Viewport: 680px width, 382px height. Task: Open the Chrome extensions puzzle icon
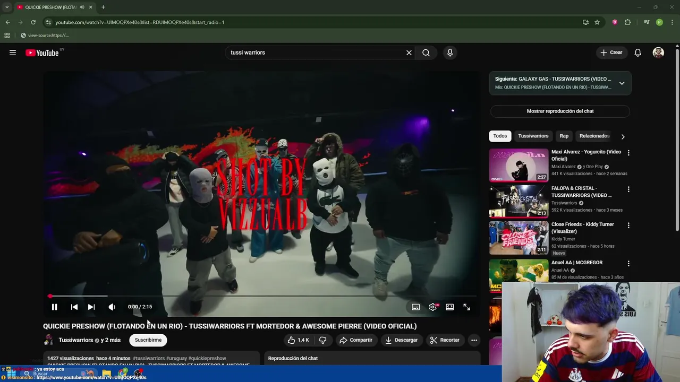(x=627, y=22)
